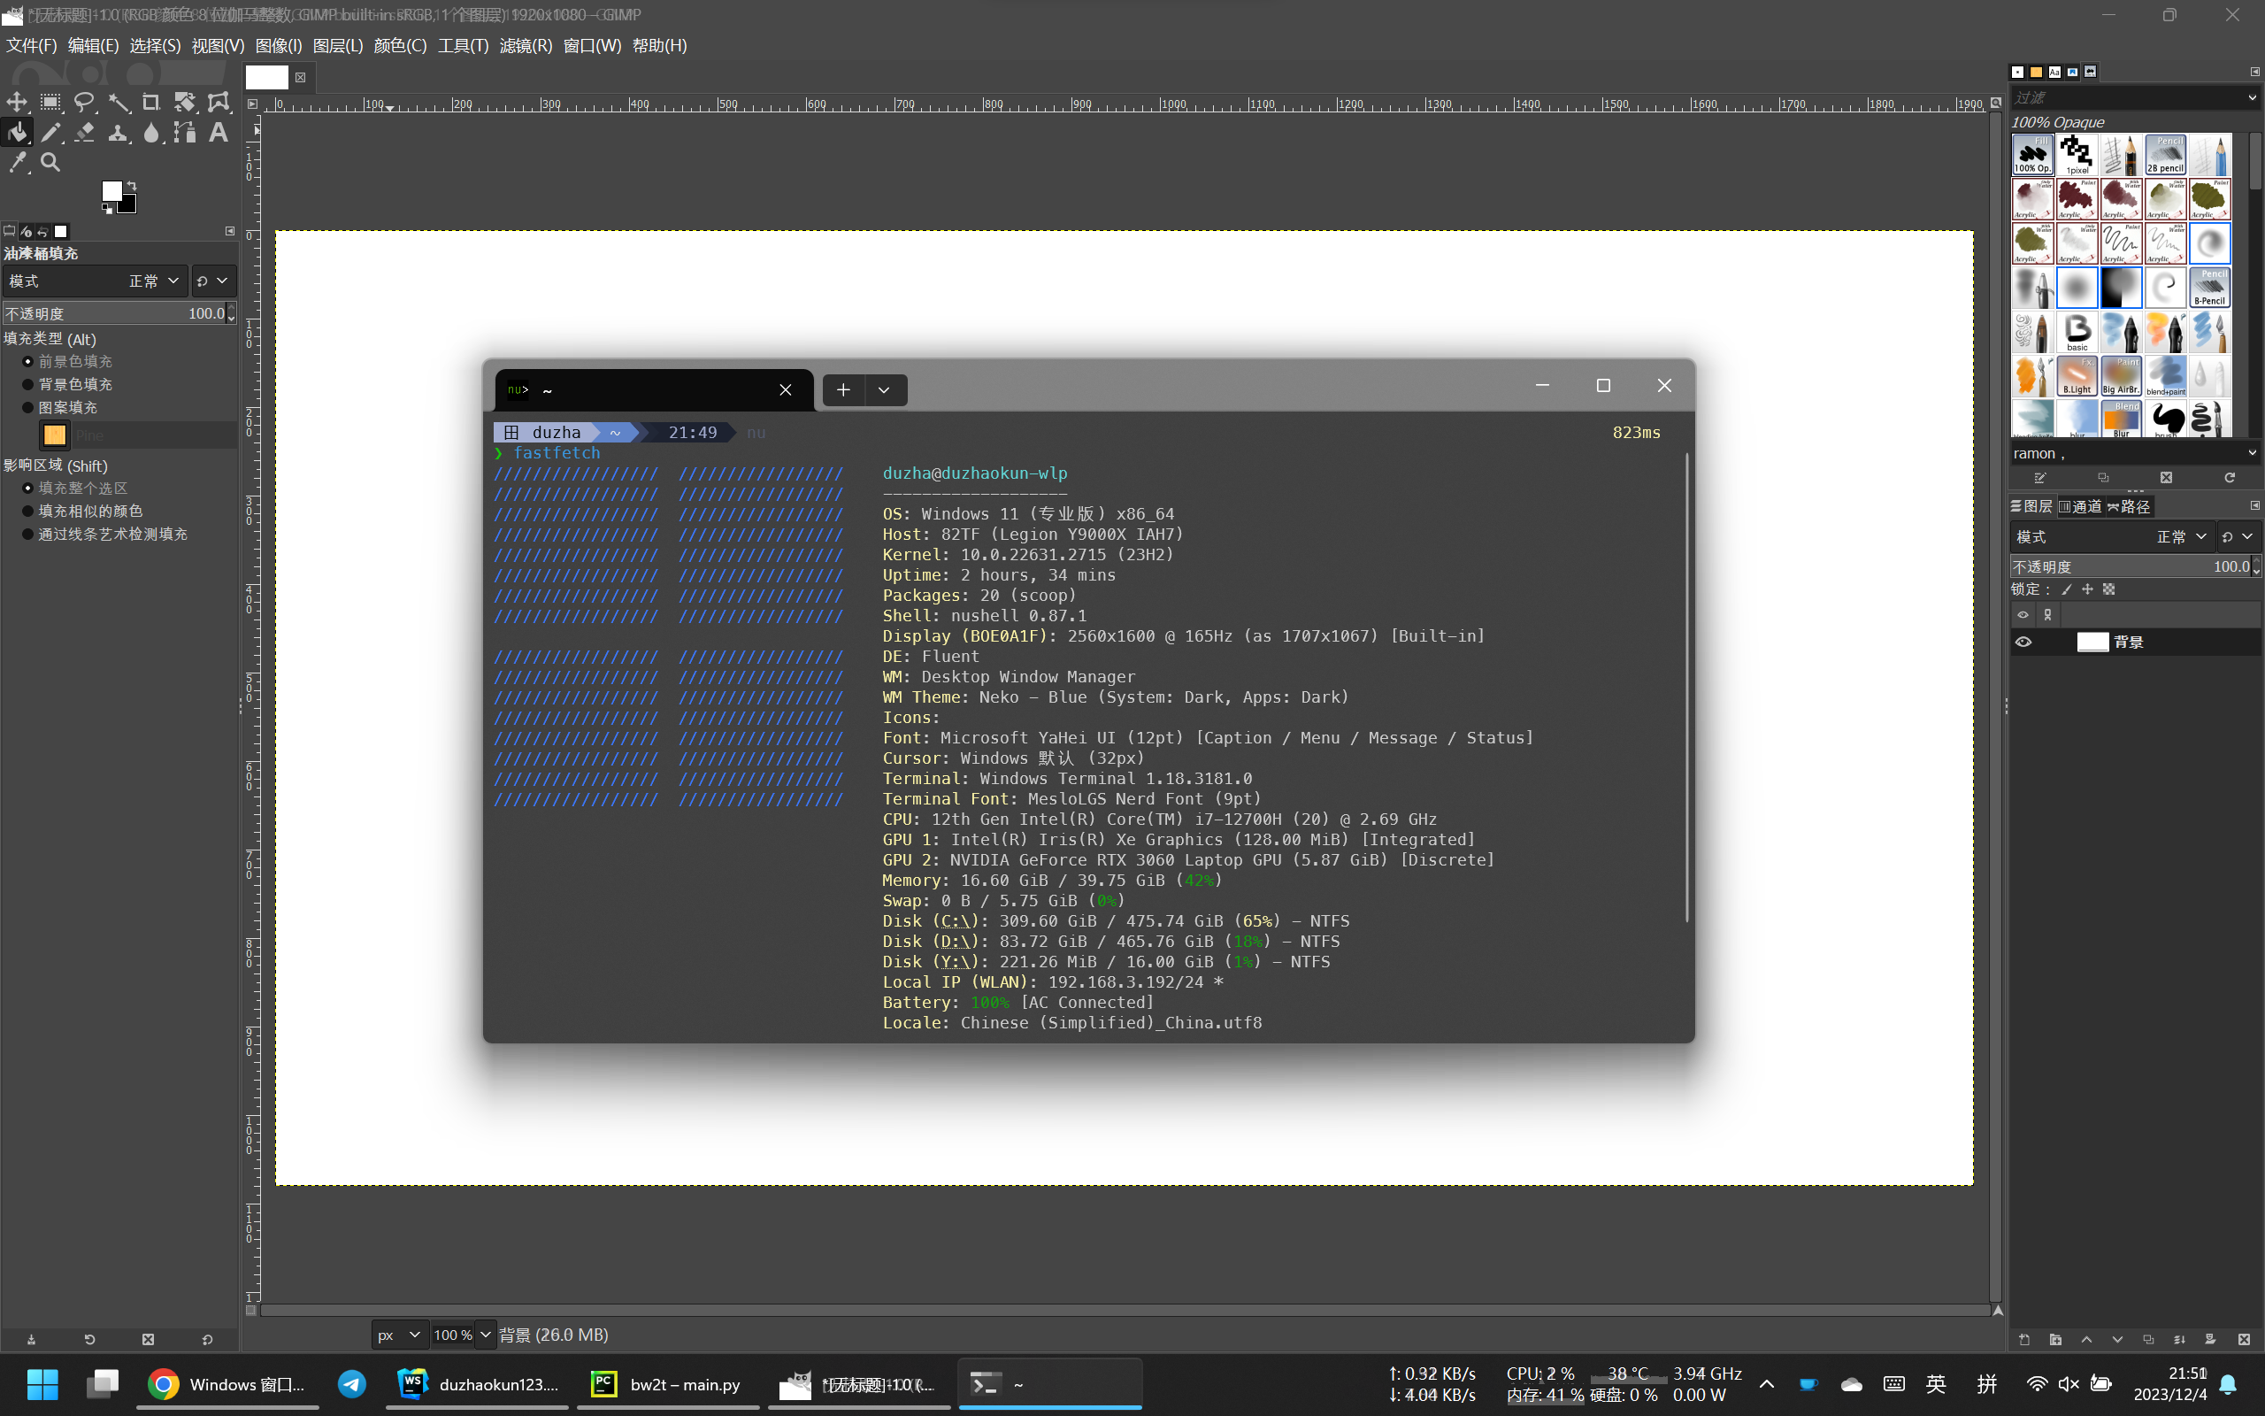Select the Clone stamp tool
Image resolution: width=2265 pixels, height=1416 pixels.
118,132
